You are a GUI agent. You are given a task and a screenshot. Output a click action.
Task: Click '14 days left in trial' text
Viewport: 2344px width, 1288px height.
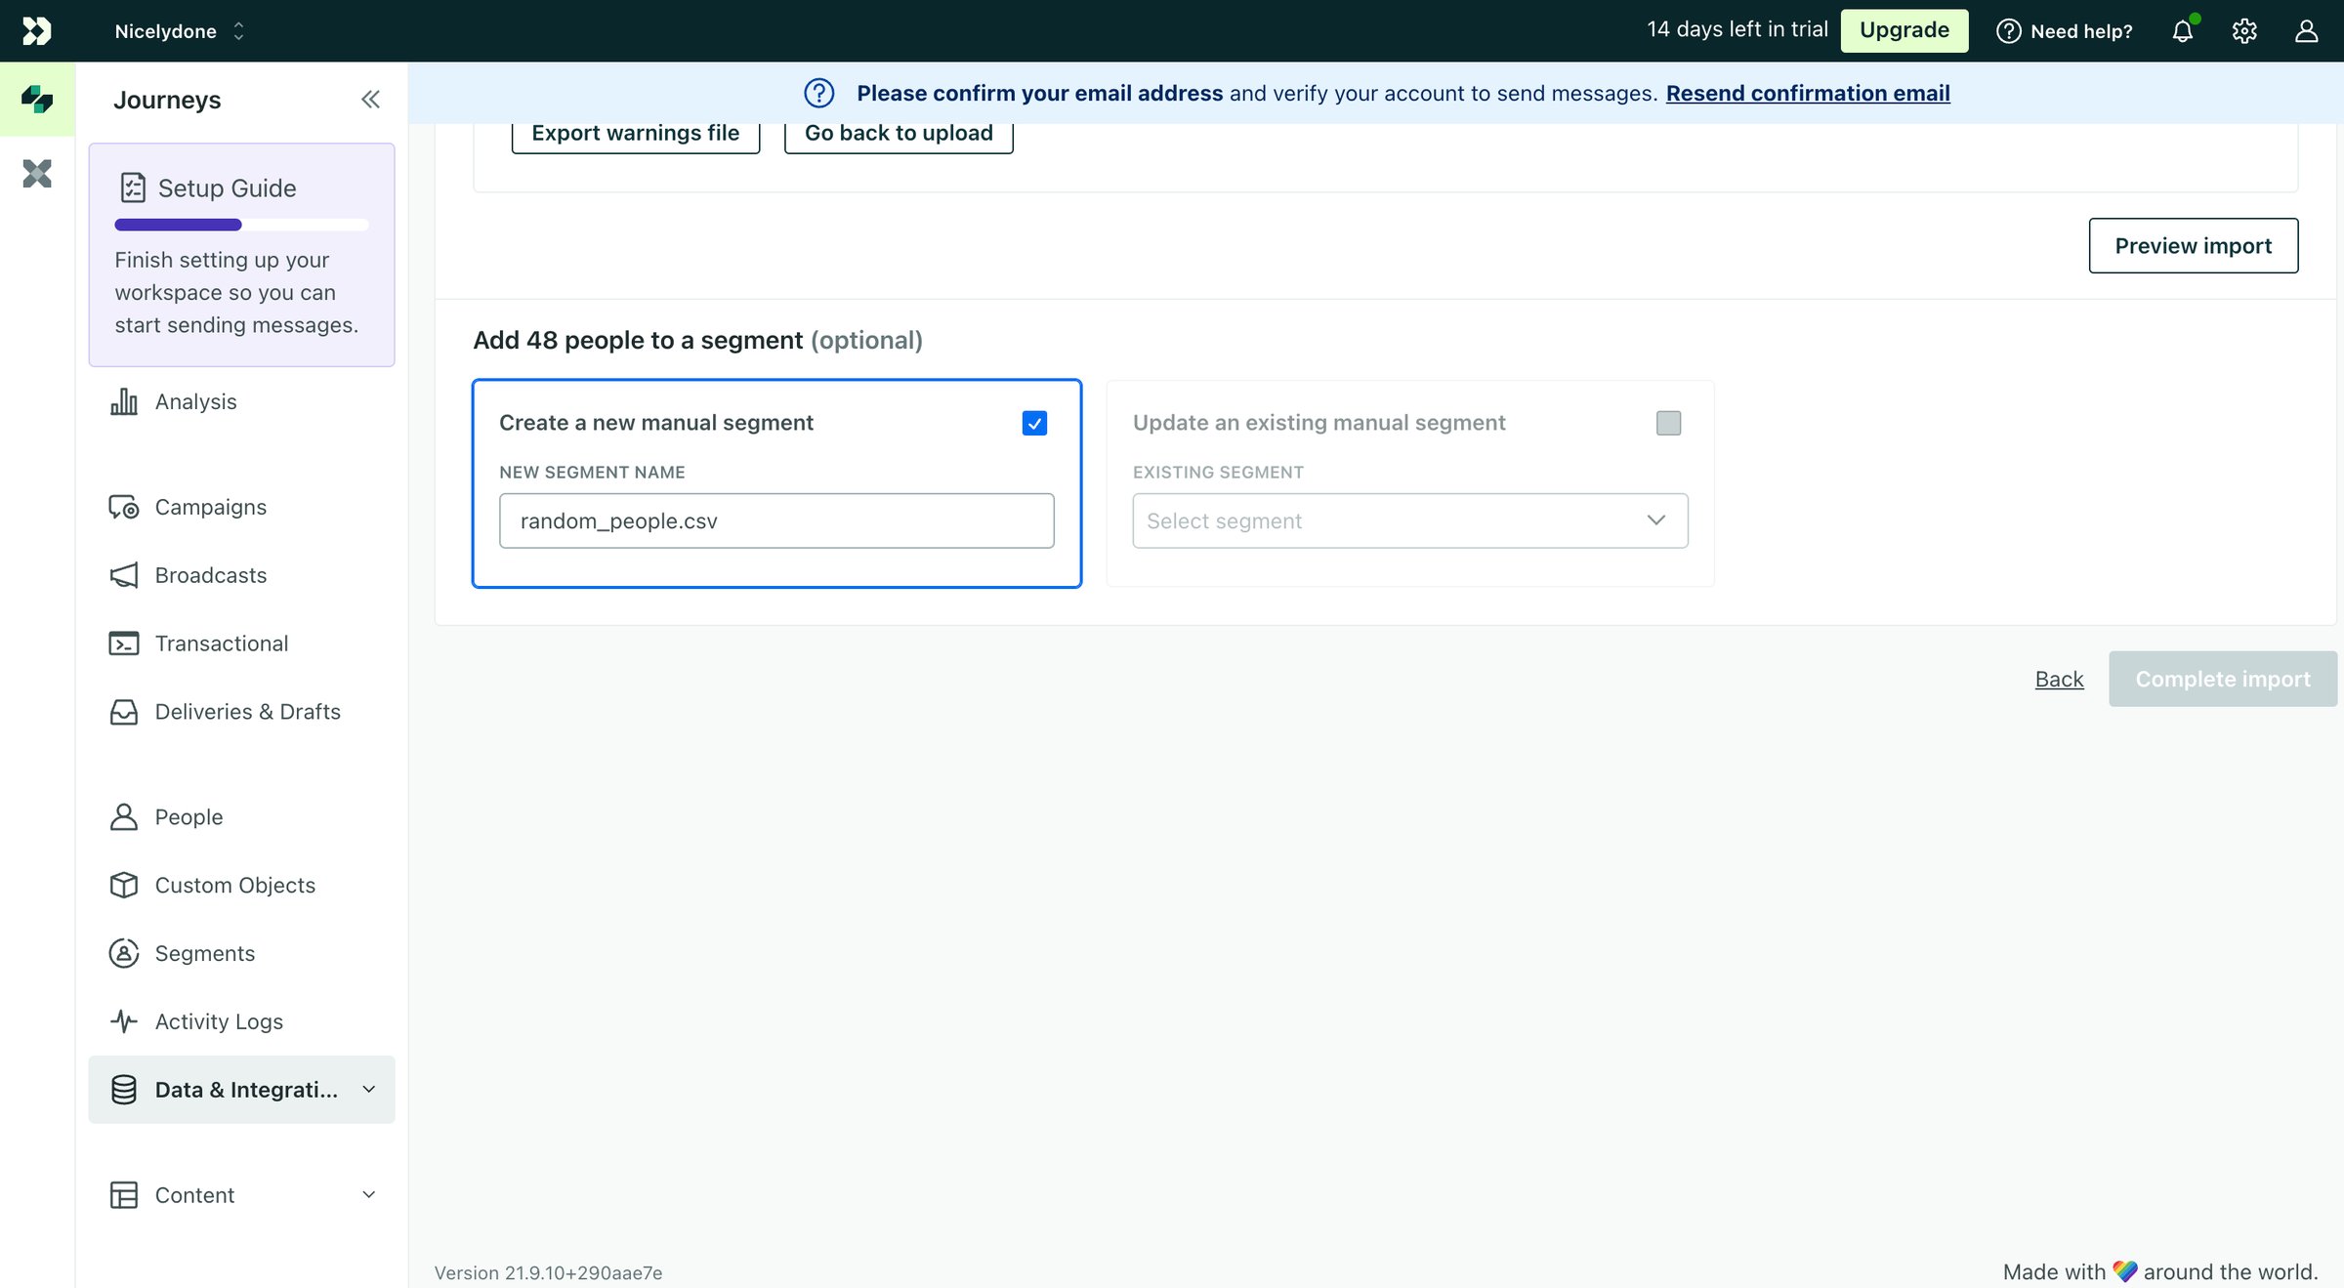point(1737,29)
